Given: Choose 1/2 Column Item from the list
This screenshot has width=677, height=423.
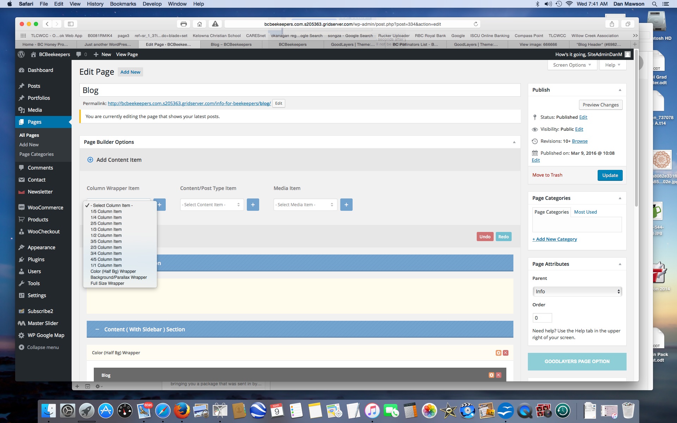Looking at the screenshot, I should (x=106, y=235).
